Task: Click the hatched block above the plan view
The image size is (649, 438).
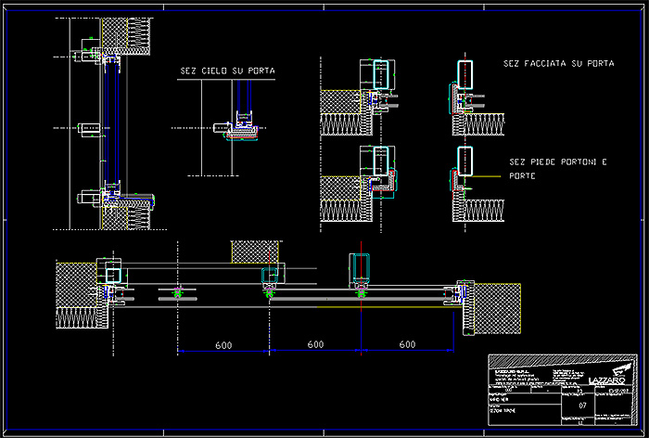Action: click(255, 252)
